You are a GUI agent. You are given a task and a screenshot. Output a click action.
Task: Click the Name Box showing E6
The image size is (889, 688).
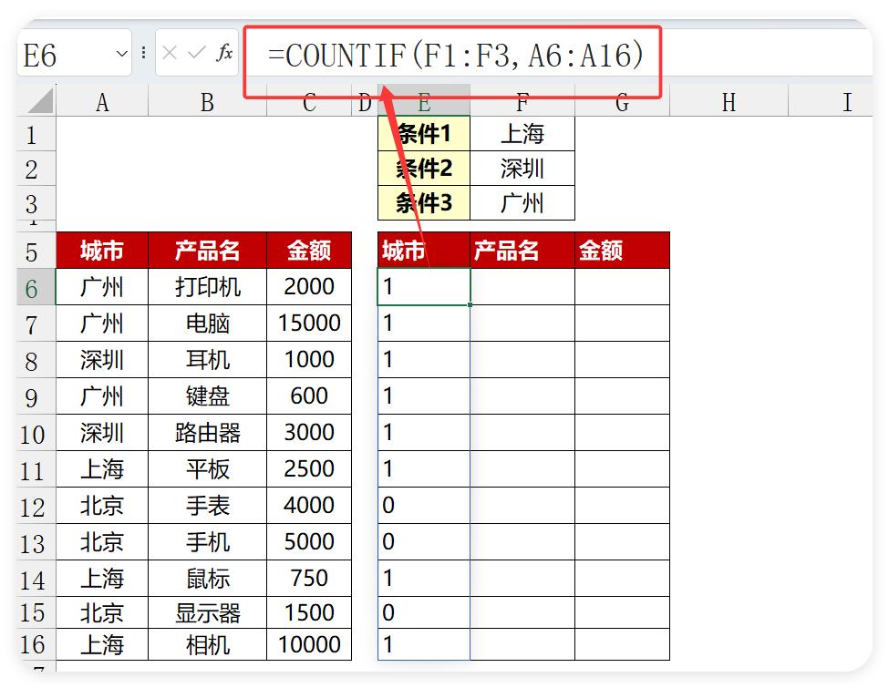tap(74, 54)
